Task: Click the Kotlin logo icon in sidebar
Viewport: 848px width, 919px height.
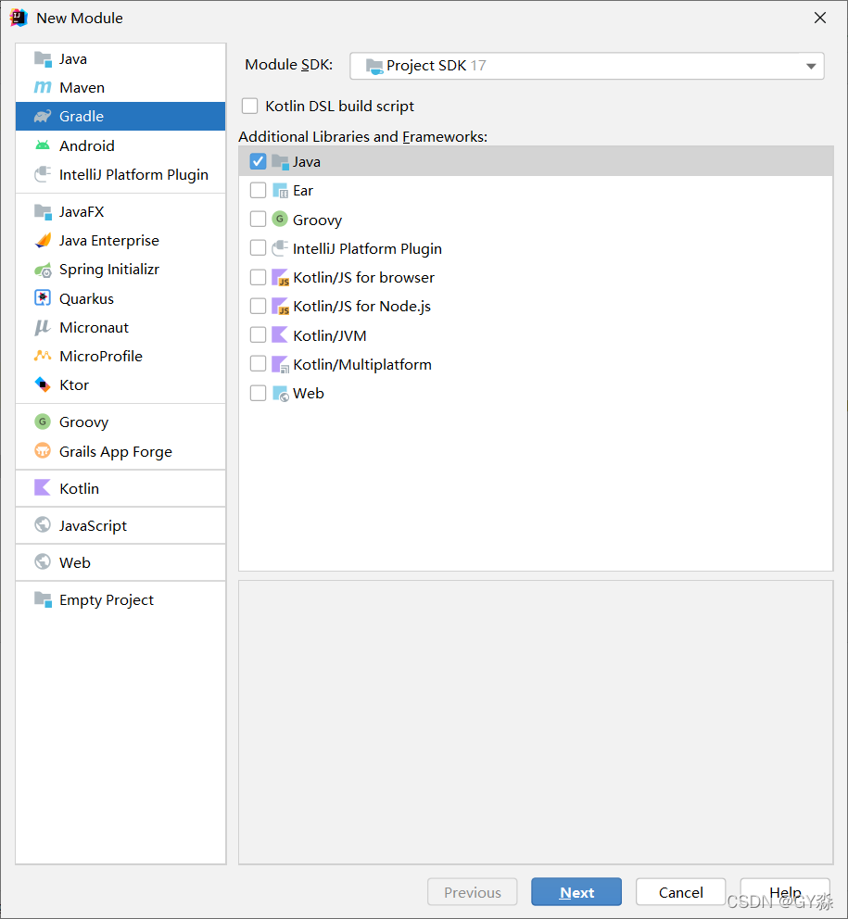Action: (43, 487)
